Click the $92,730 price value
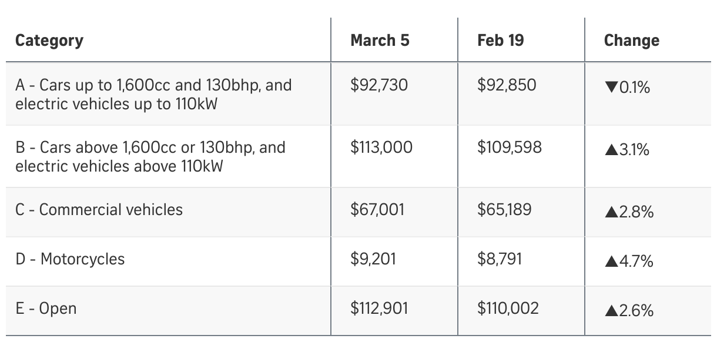 [x=379, y=85]
